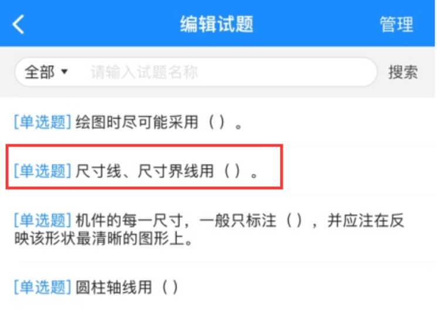The width and height of the screenshot is (437, 310).
Task: Tap the back arrow icon
Action: [18, 24]
